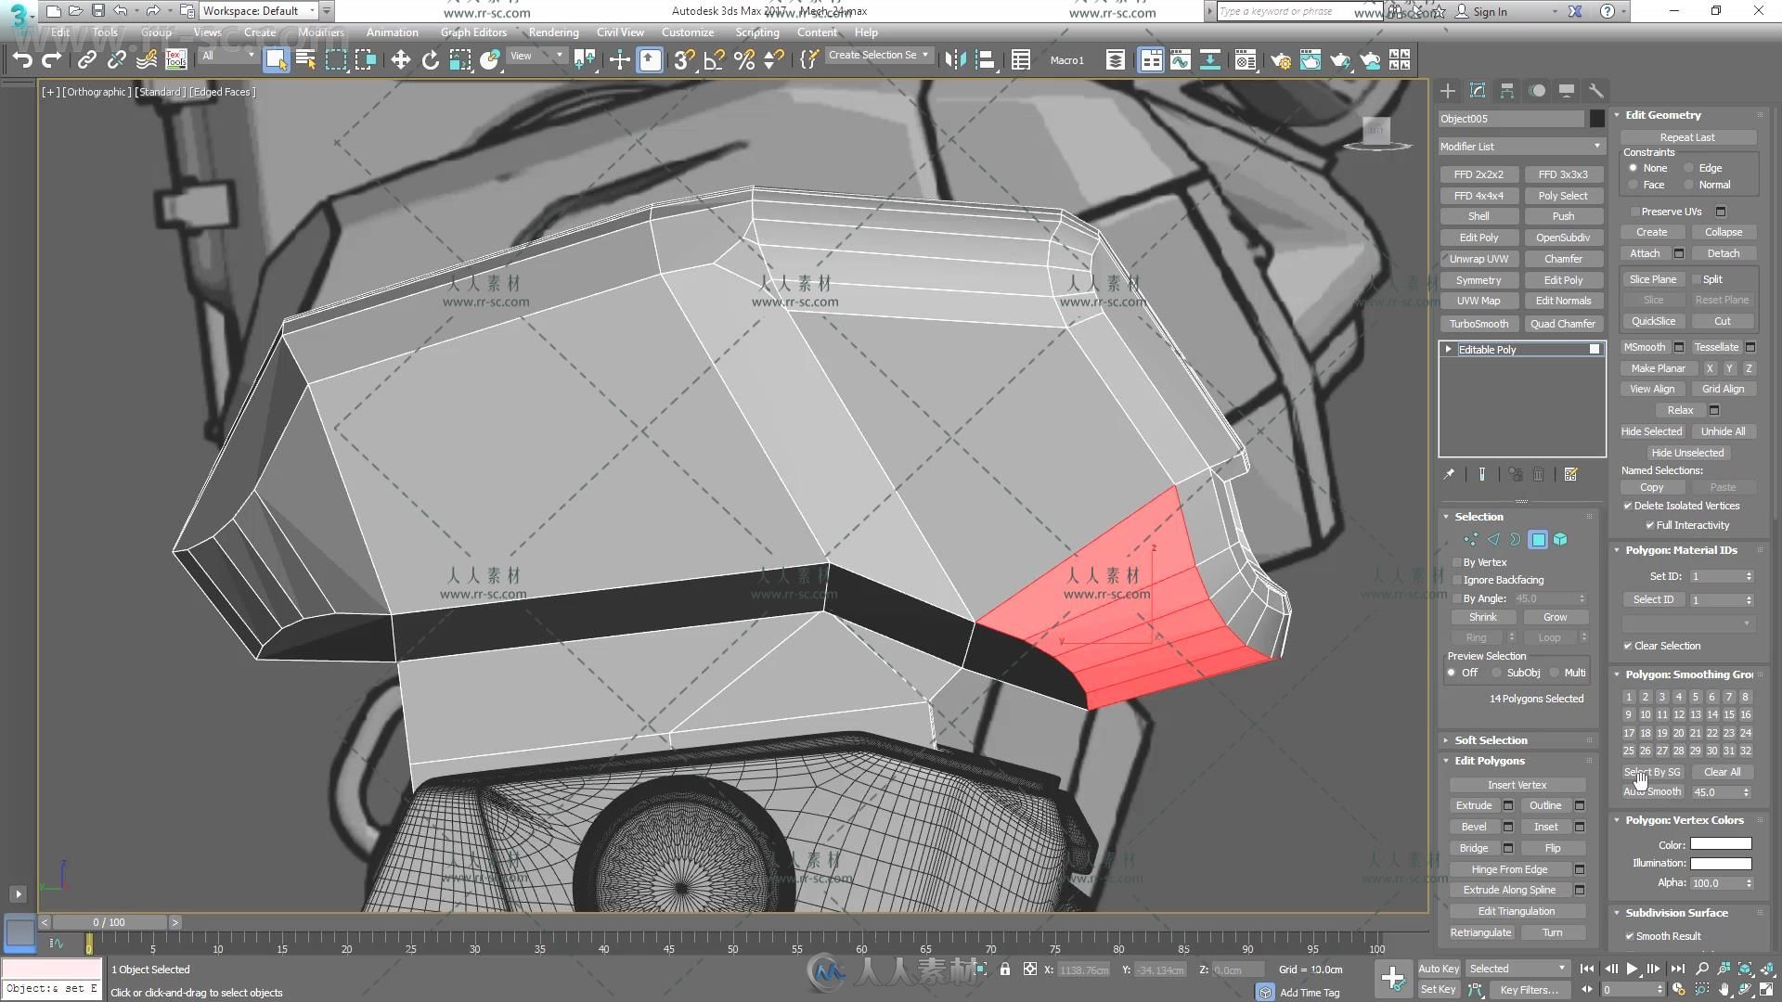1782x1002 pixels.
Task: Toggle Angle Snap icon
Action: (x=714, y=60)
